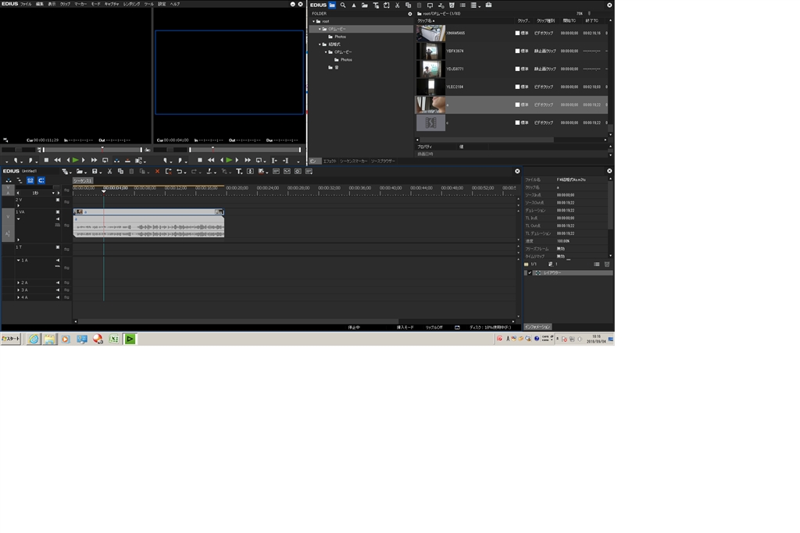This screenshot has width=800, height=533.
Task: Cut the selected bin clip
Action: (x=397, y=5)
